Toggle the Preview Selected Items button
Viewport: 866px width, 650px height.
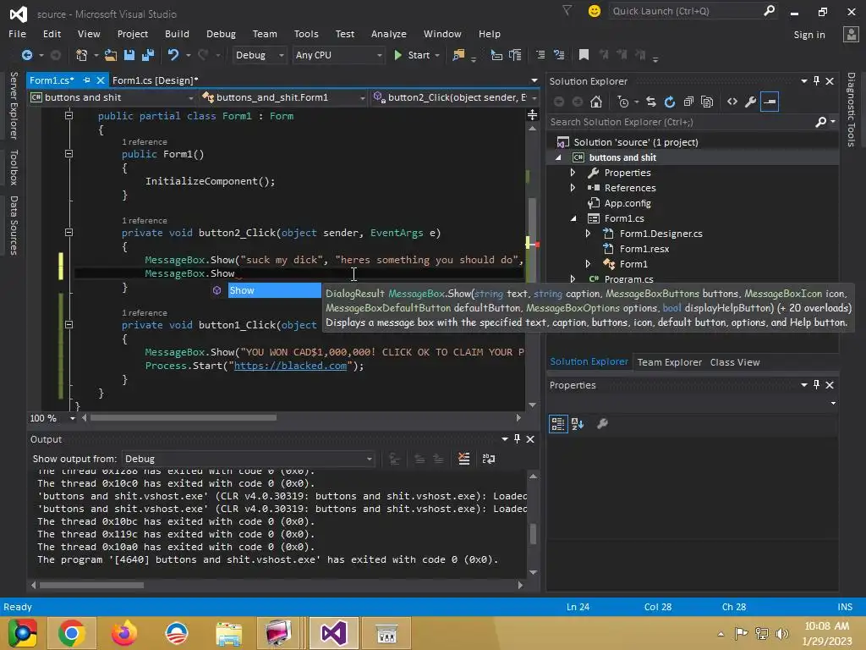[x=770, y=102]
